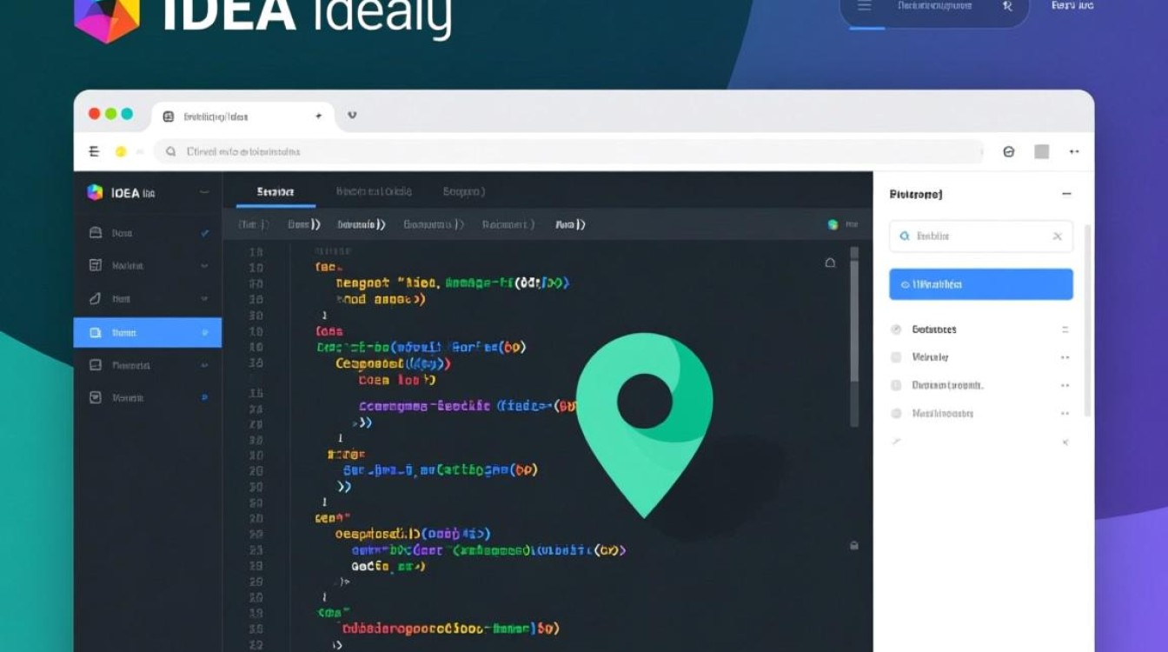This screenshot has height=652, width=1168.
Task: Select the open browser tab title
Action: coord(216,116)
